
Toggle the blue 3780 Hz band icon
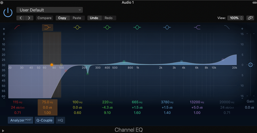[x=167, y=27]
